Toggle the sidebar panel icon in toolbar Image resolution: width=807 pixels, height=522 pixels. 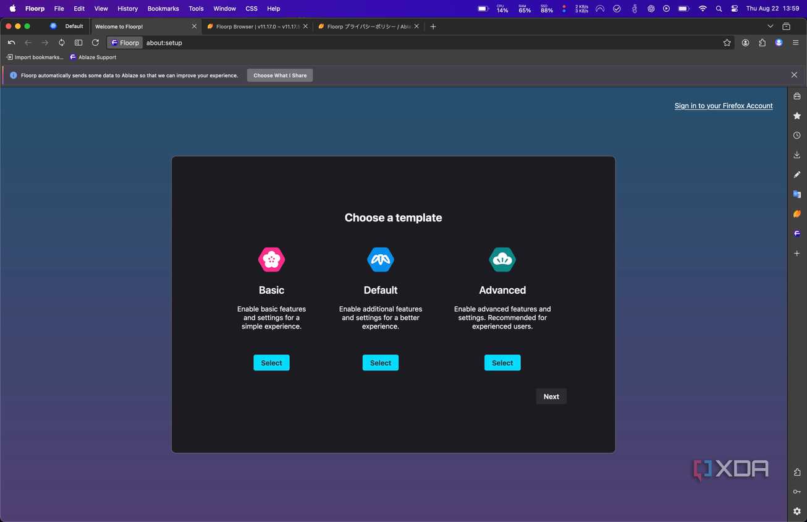78,43
